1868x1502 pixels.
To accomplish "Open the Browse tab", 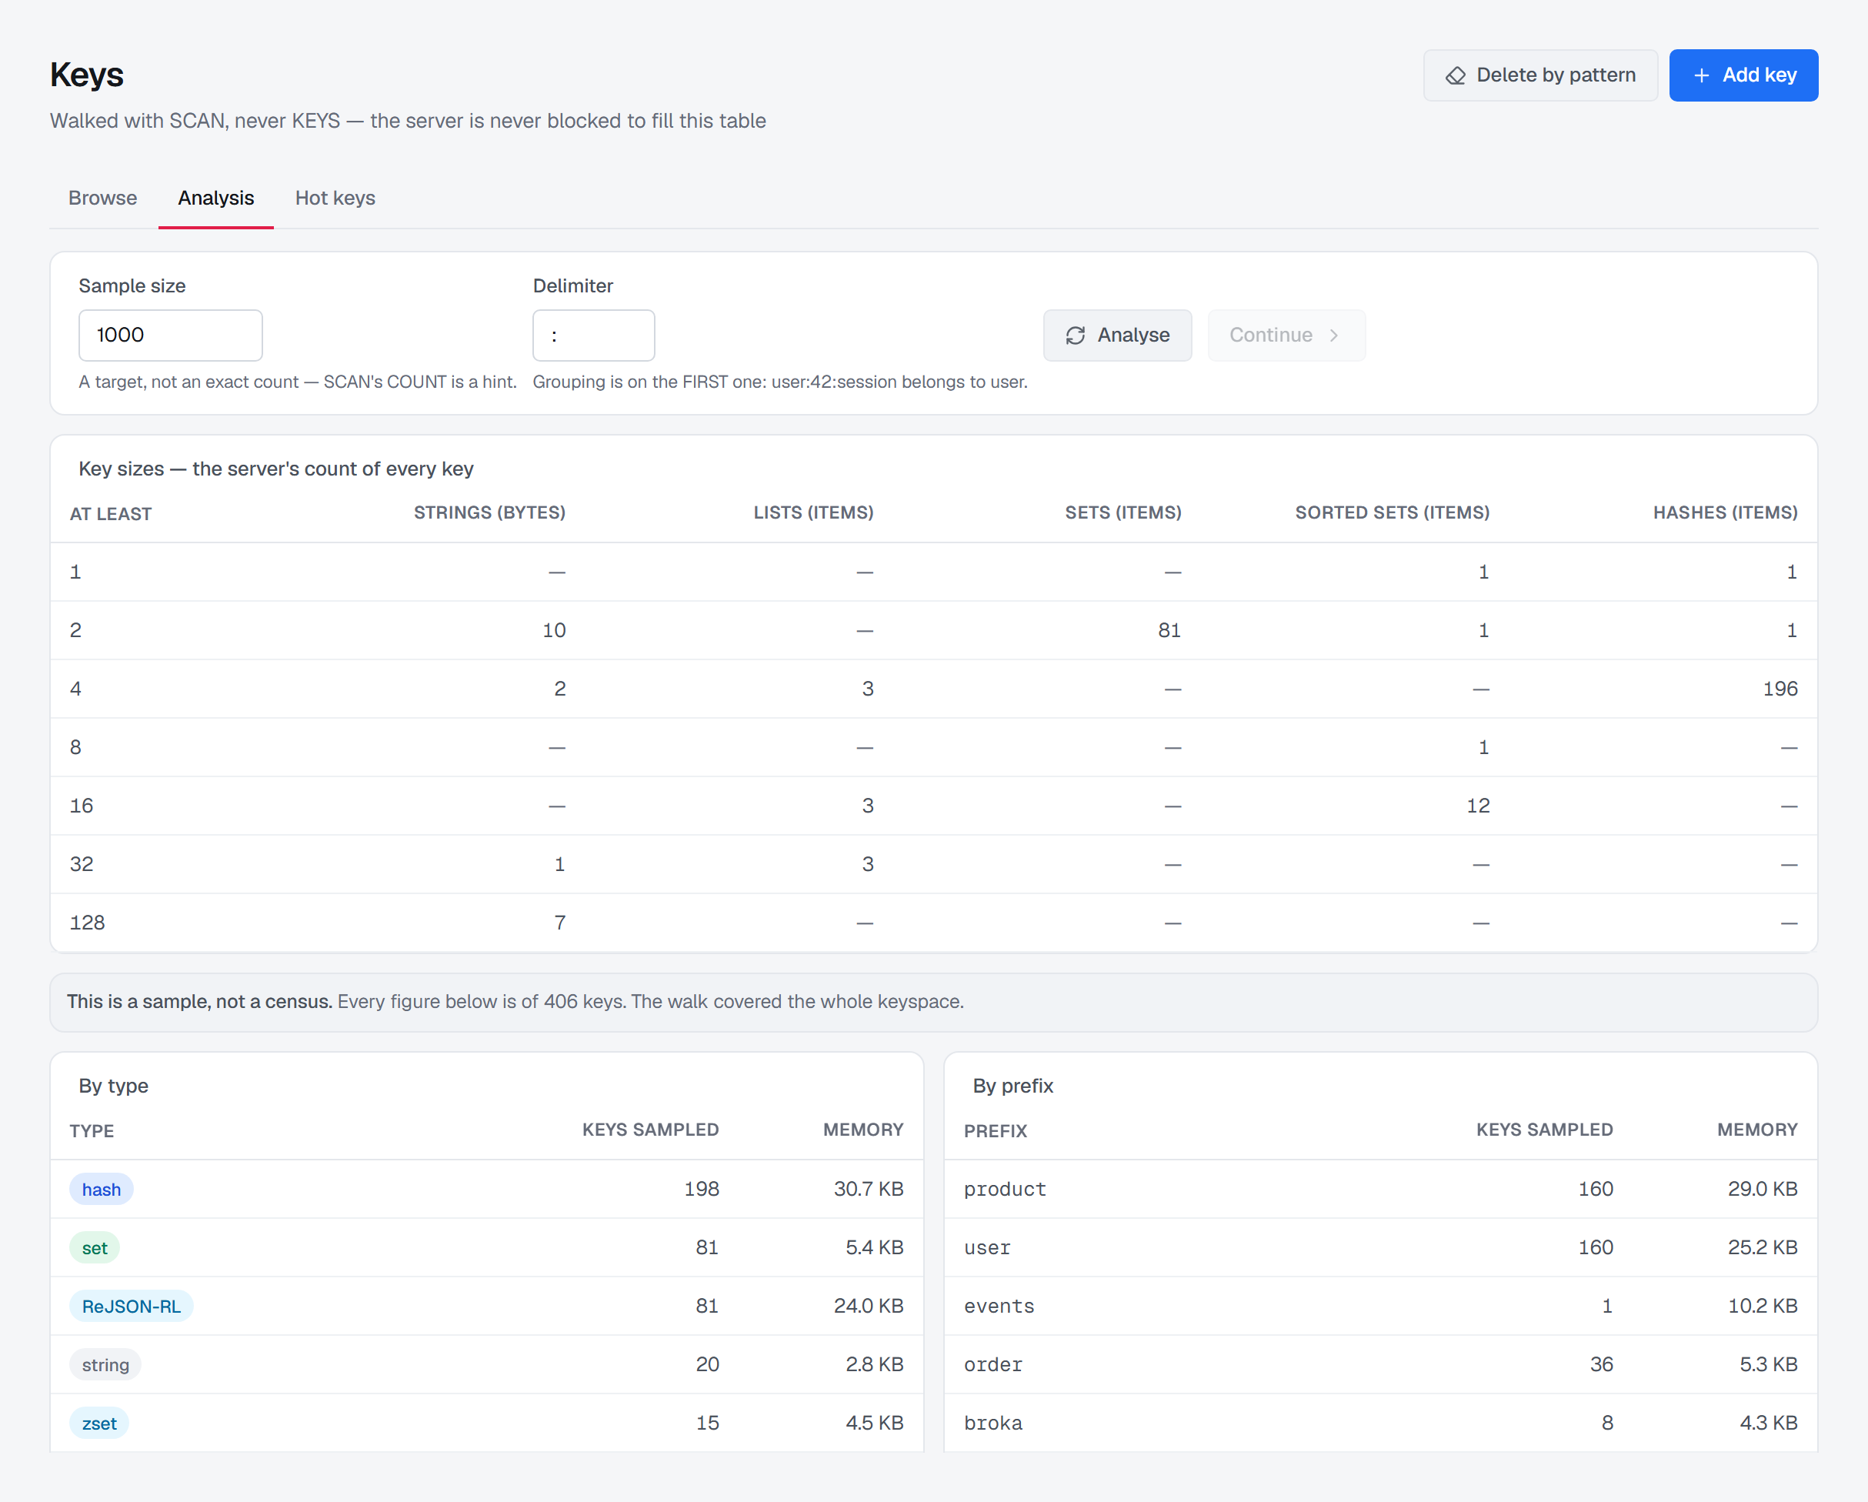I will (x=102, y=198).
